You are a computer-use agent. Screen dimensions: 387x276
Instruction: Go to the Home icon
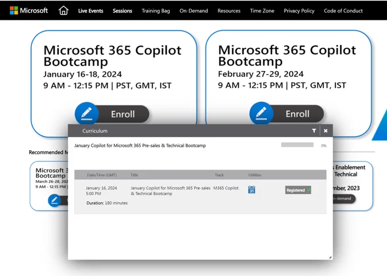tap(63, 11)
